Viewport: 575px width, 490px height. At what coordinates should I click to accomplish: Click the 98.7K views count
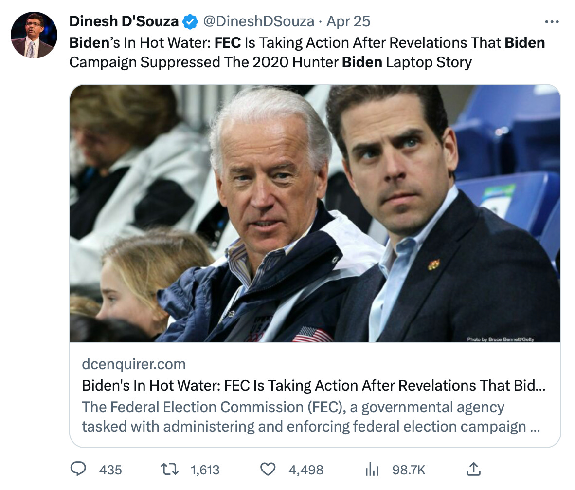pos(409,470)
